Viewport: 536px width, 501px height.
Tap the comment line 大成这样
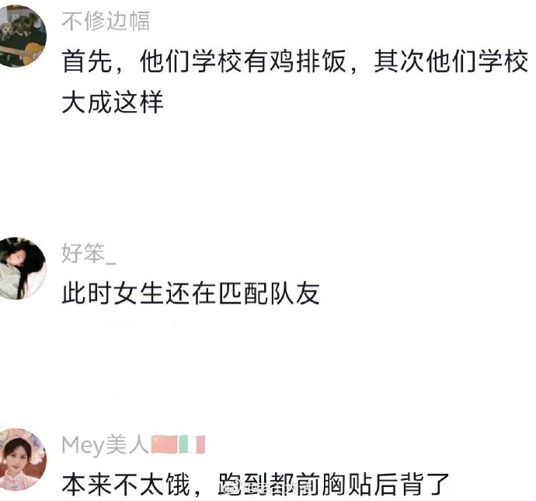coord(113,102)
